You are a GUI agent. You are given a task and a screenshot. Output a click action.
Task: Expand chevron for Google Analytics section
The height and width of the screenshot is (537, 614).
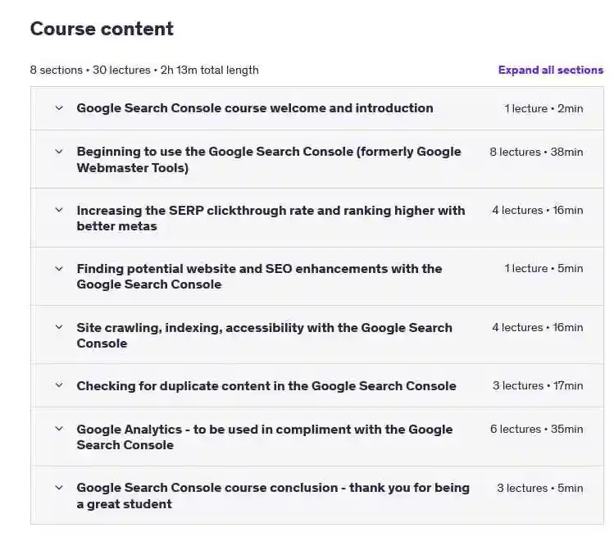tap(59, 429)
